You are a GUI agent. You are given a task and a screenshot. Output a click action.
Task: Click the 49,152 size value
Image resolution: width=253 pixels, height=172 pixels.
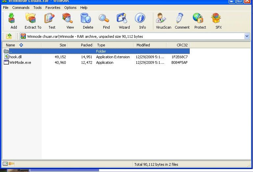click(x=60, y=57)
